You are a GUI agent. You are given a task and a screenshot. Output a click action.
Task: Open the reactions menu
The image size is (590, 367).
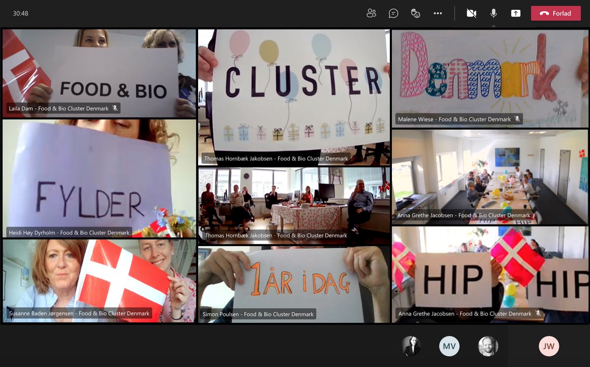pos(415,13)
